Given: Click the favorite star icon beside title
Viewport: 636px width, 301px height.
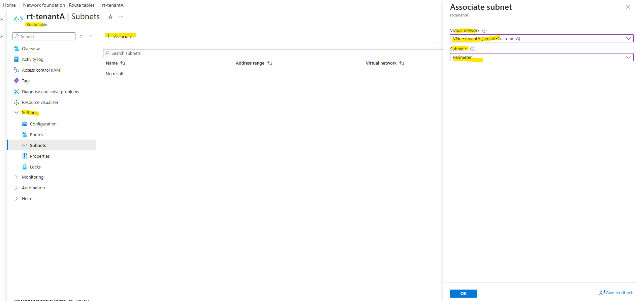Looking at the screenshot, I should (110, 16).
